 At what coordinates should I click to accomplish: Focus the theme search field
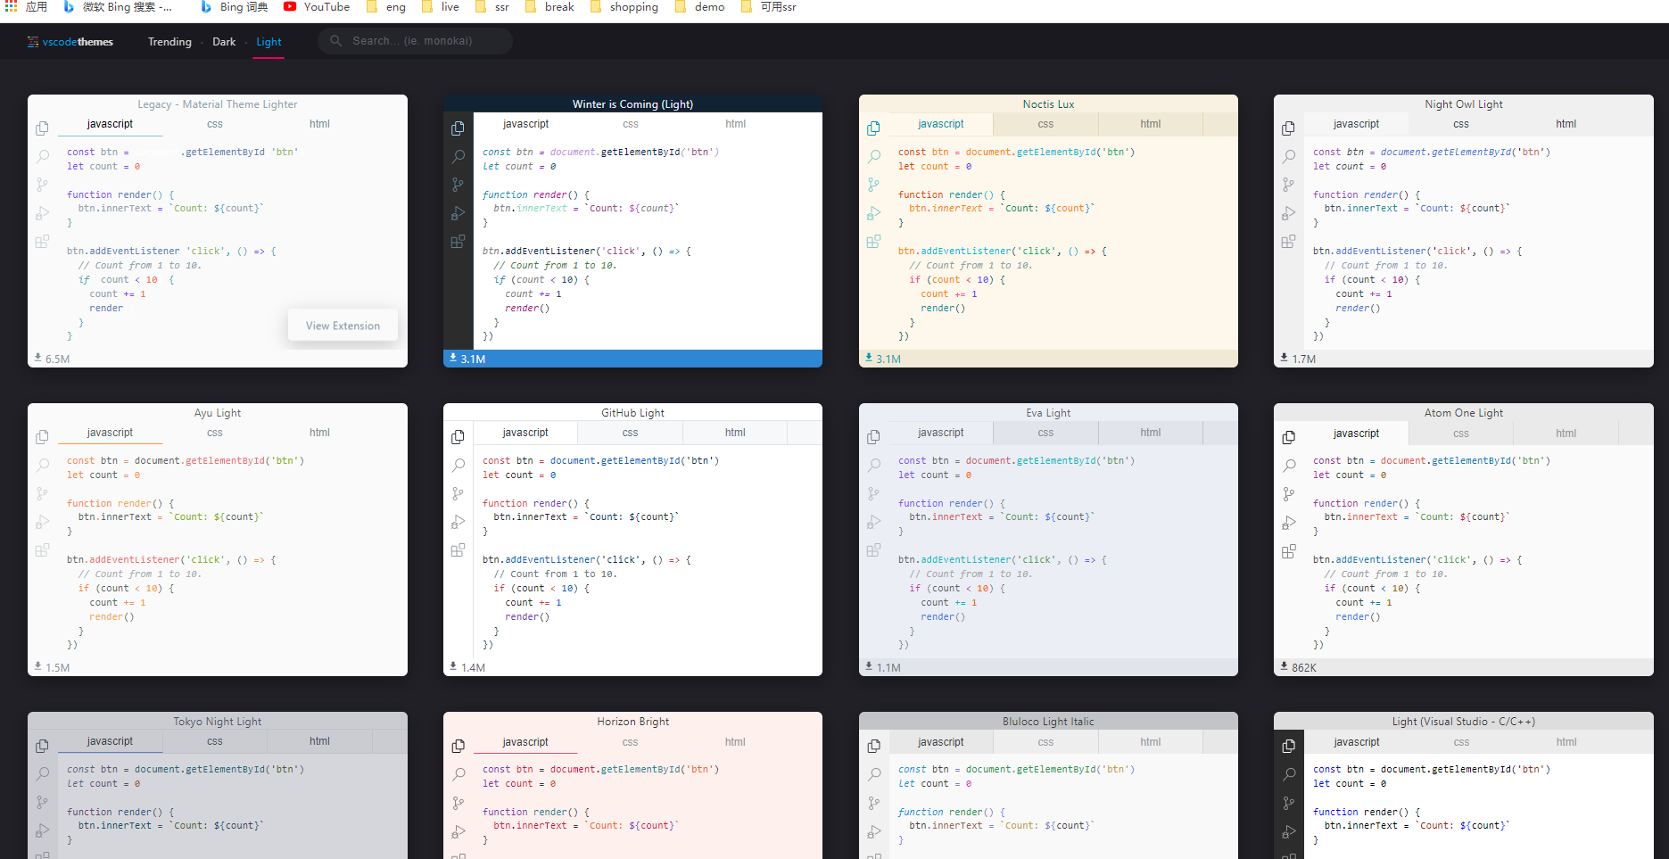415,41
